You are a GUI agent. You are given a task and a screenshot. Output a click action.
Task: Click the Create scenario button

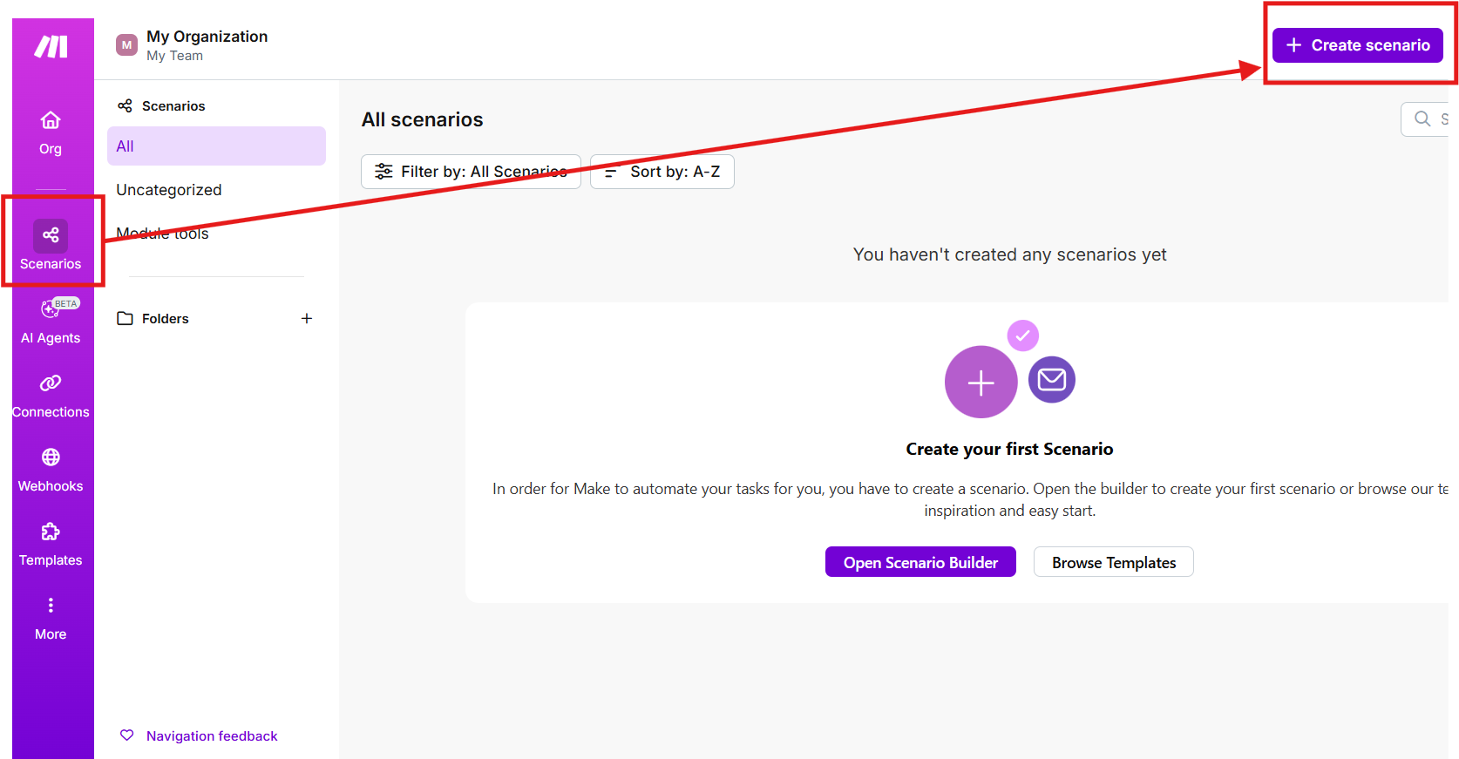tap(1357, 45)
